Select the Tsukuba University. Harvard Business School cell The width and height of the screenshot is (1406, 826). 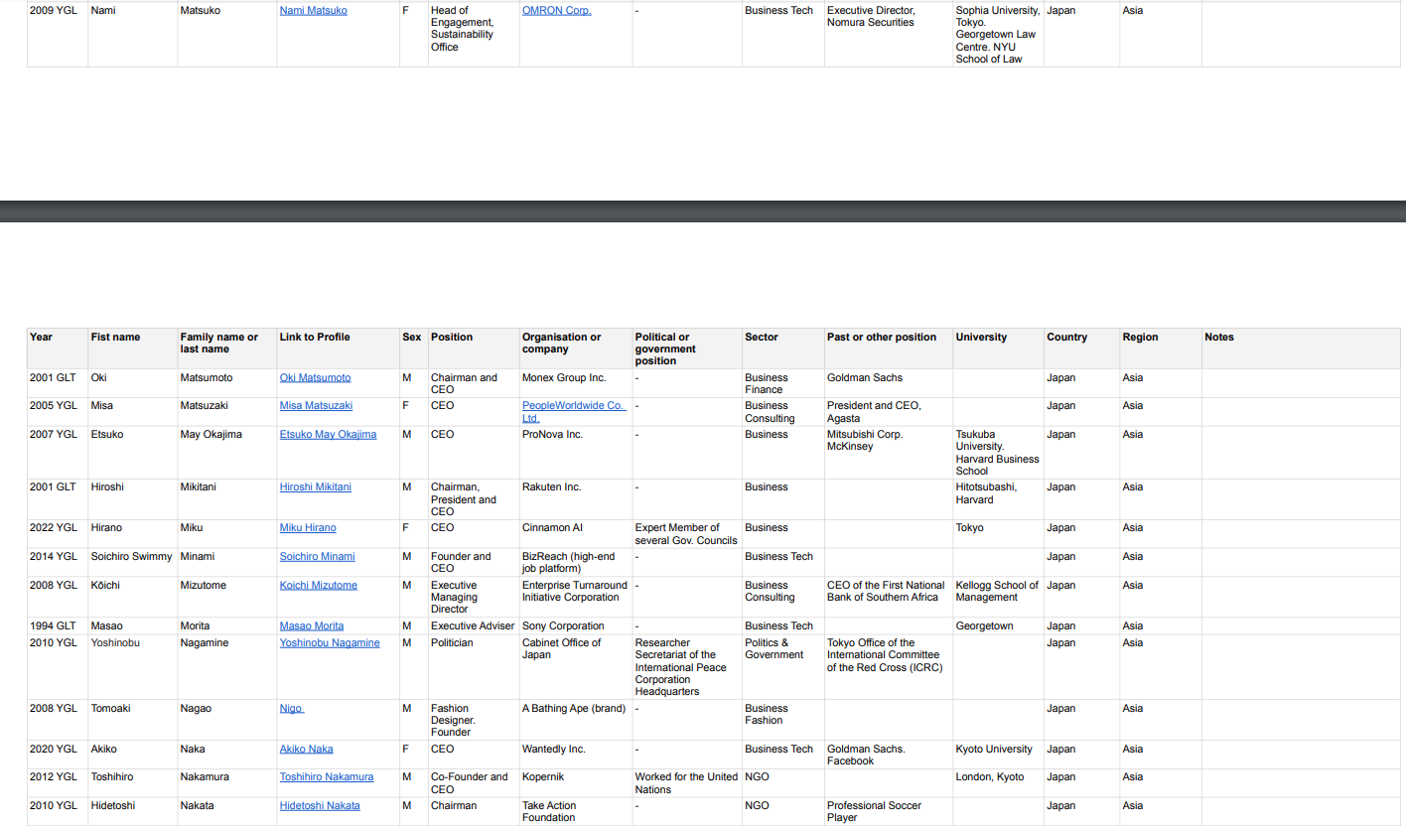point(999,452)
